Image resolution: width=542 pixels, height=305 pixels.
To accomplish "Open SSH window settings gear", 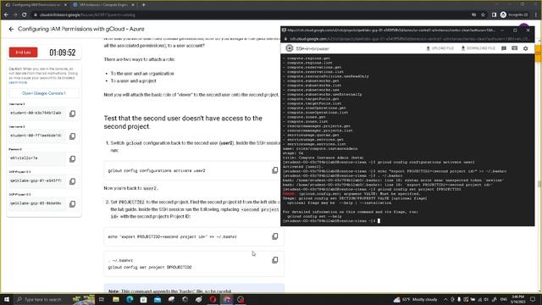I will [525, 48].
